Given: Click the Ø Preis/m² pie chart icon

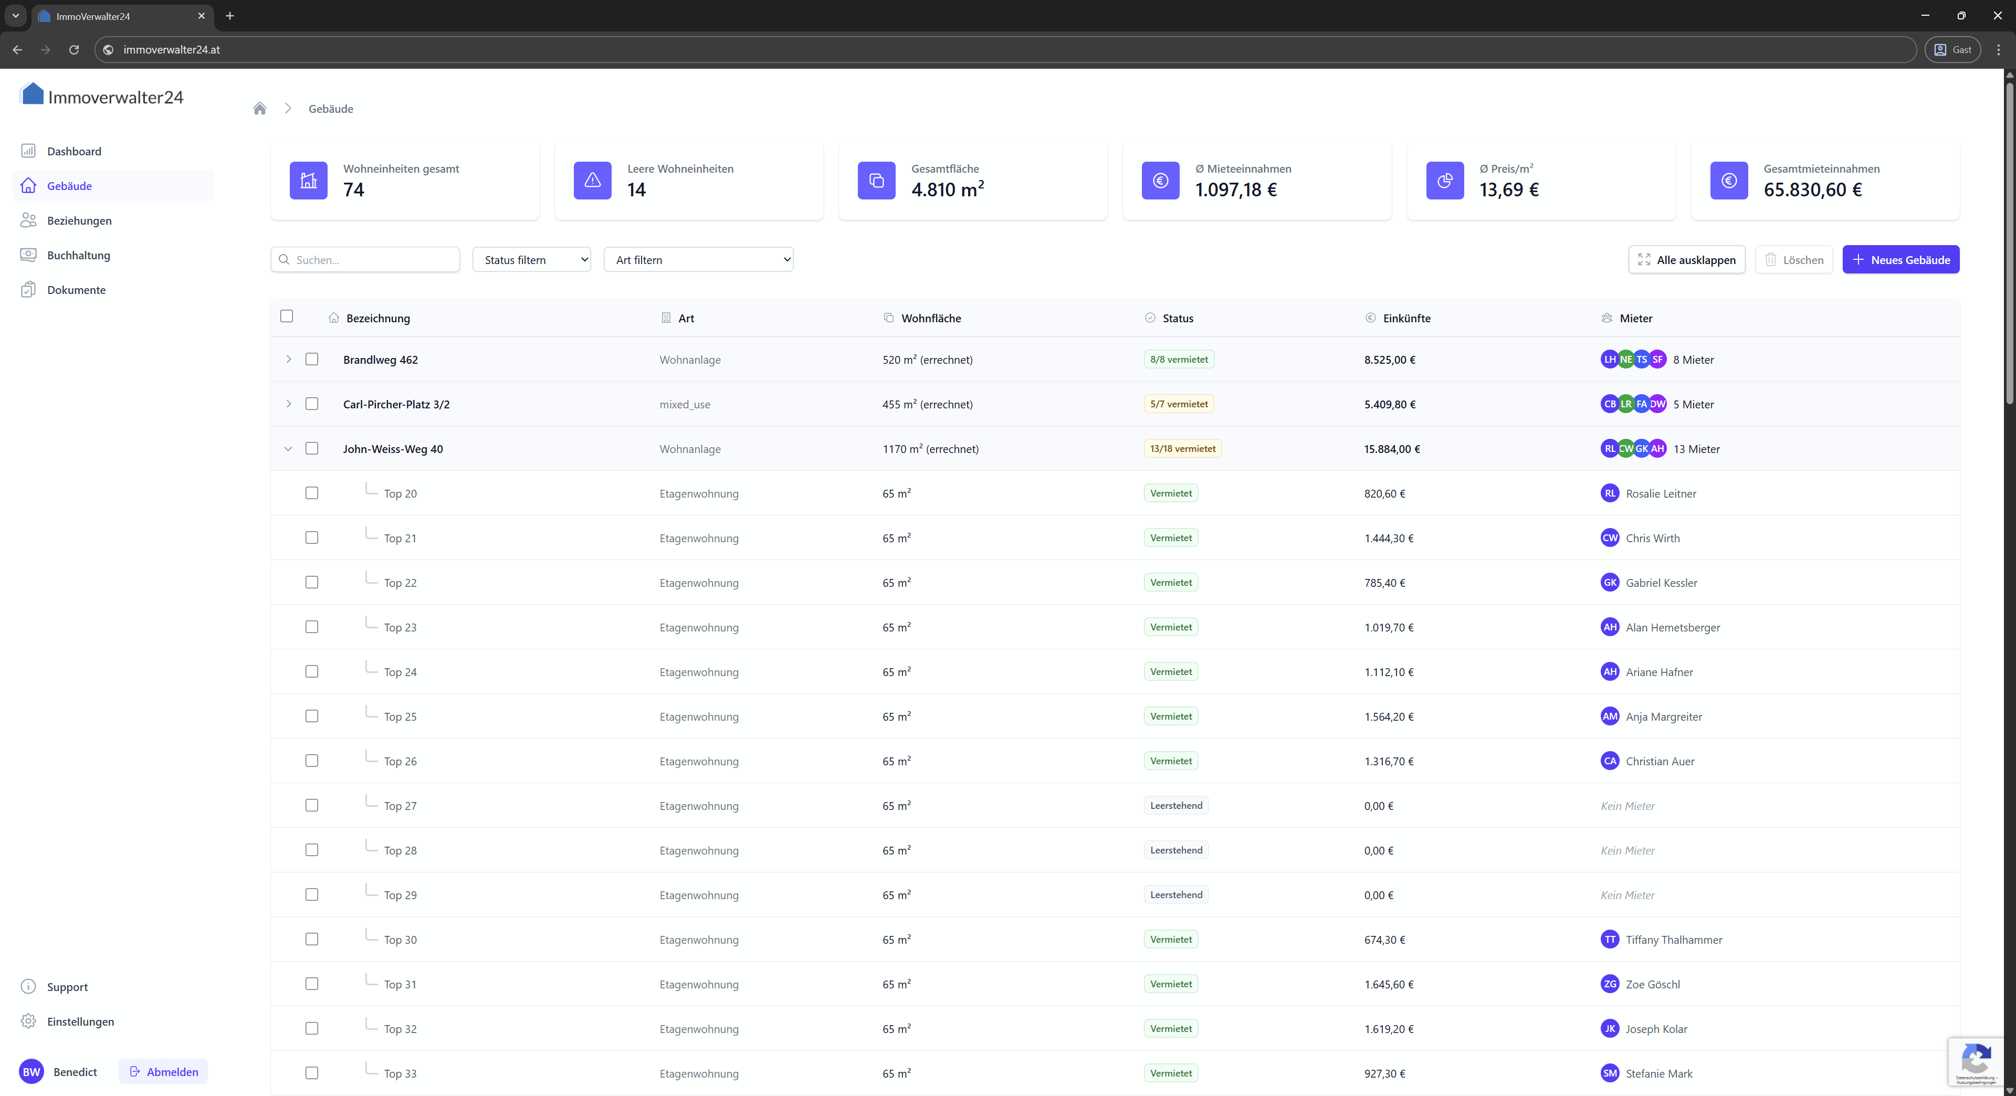Looking at the screenshot, I should point(1445,181).
